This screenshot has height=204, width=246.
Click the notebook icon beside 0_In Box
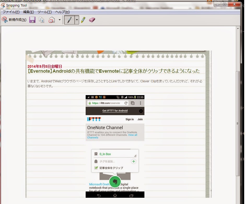coord(96,154)
